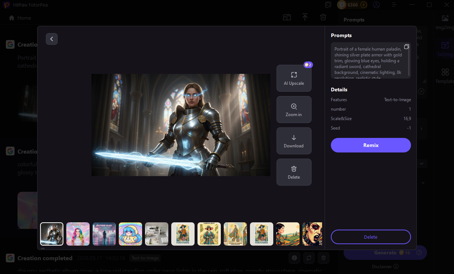454x274 pixels.
Task: Open the hamburger menu in the title bar
Action: coord(394,5)
